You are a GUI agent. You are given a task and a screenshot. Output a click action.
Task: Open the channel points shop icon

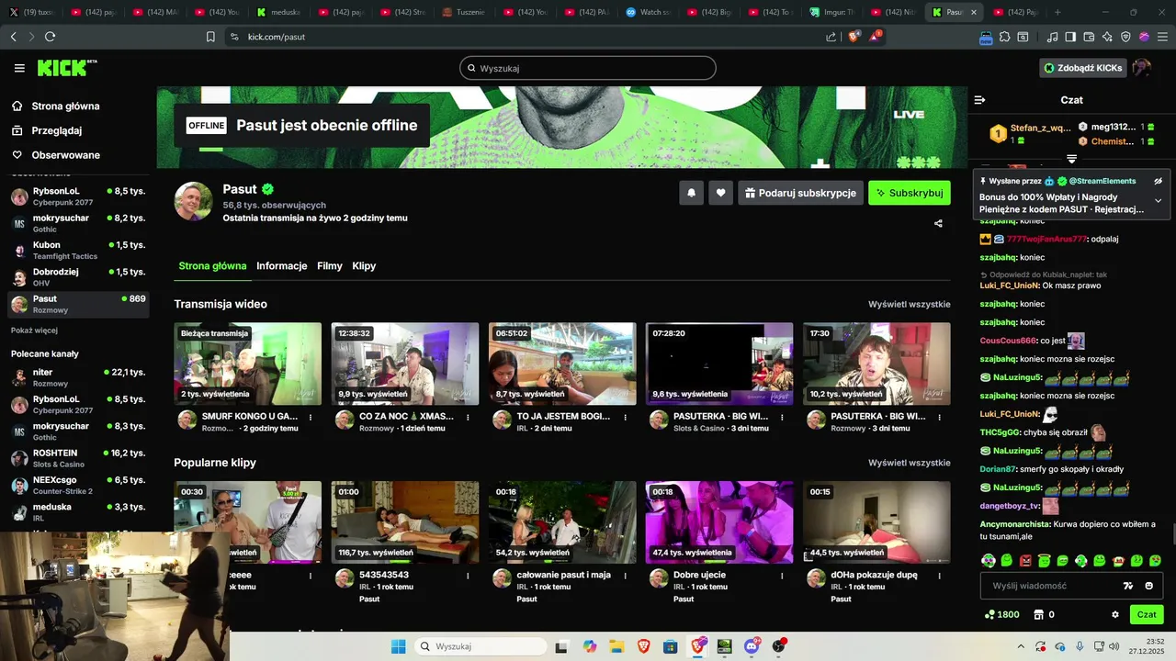[x=1038, y=614]
